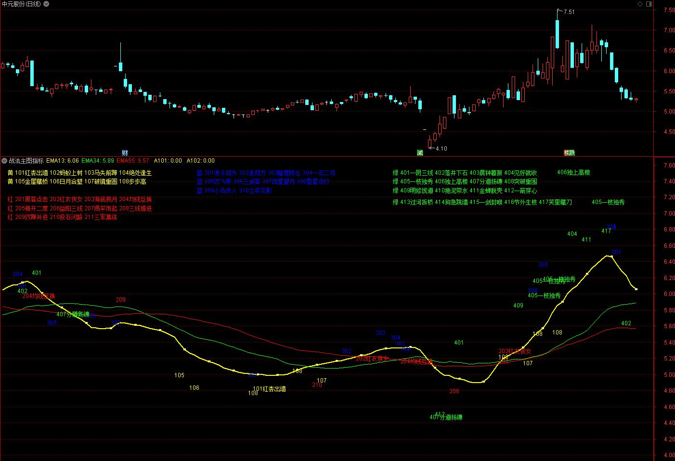
Task: Click the EMA55: 5.57 value label
Action: [x=133, y=161]
